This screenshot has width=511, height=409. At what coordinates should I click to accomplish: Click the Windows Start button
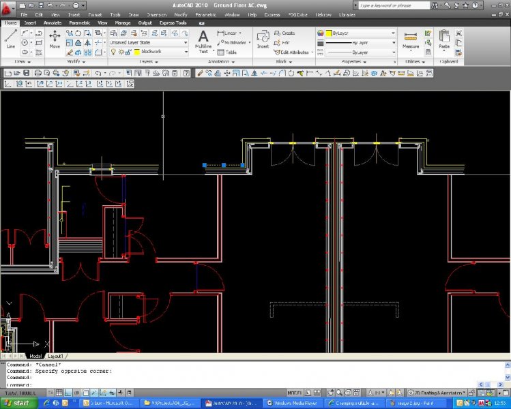tap(17, 403)
